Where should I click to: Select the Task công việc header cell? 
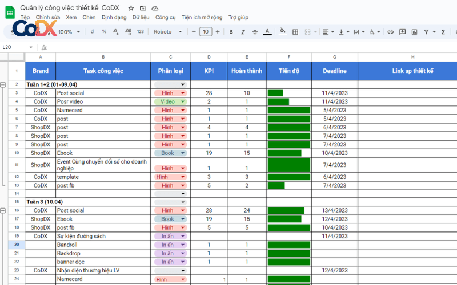click(103, 71)
